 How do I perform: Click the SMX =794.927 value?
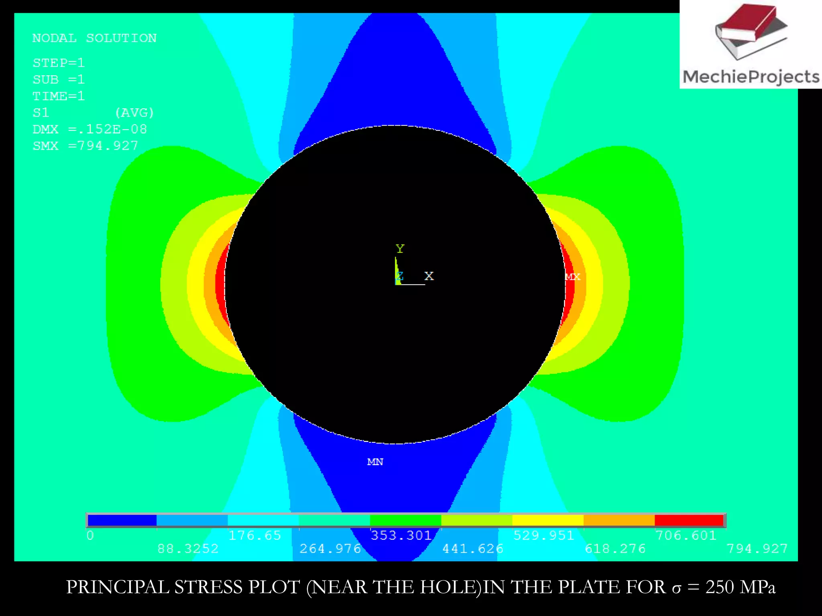[x=85, y=146]
